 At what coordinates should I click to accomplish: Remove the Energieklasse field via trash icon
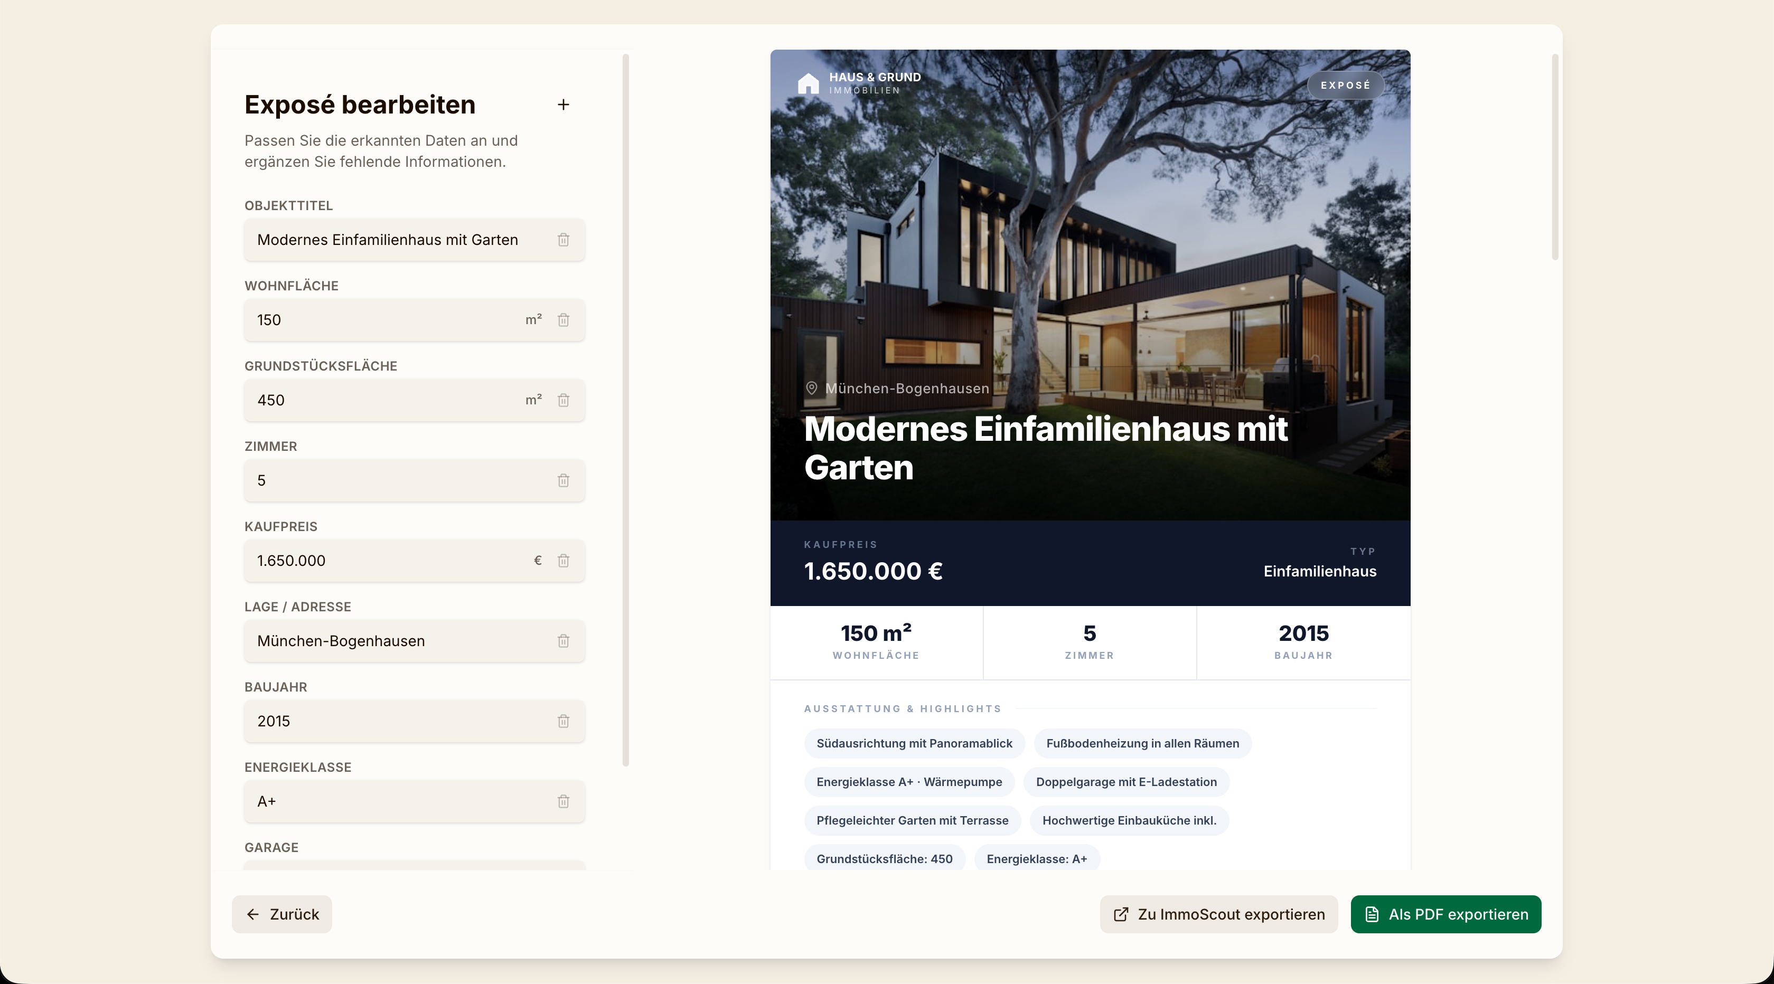[564, 801]
